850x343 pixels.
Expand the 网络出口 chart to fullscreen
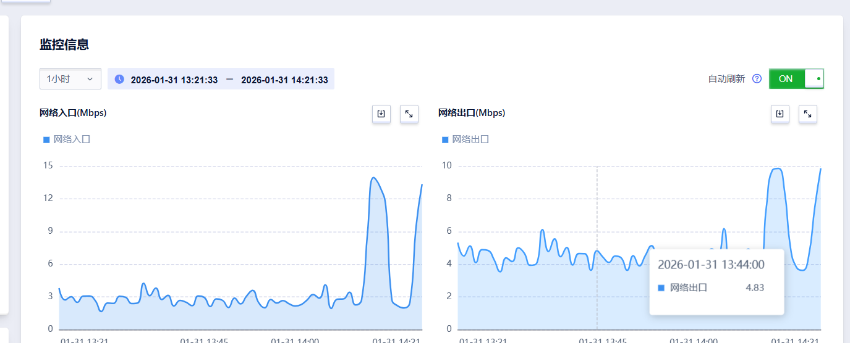coord(808,114)
